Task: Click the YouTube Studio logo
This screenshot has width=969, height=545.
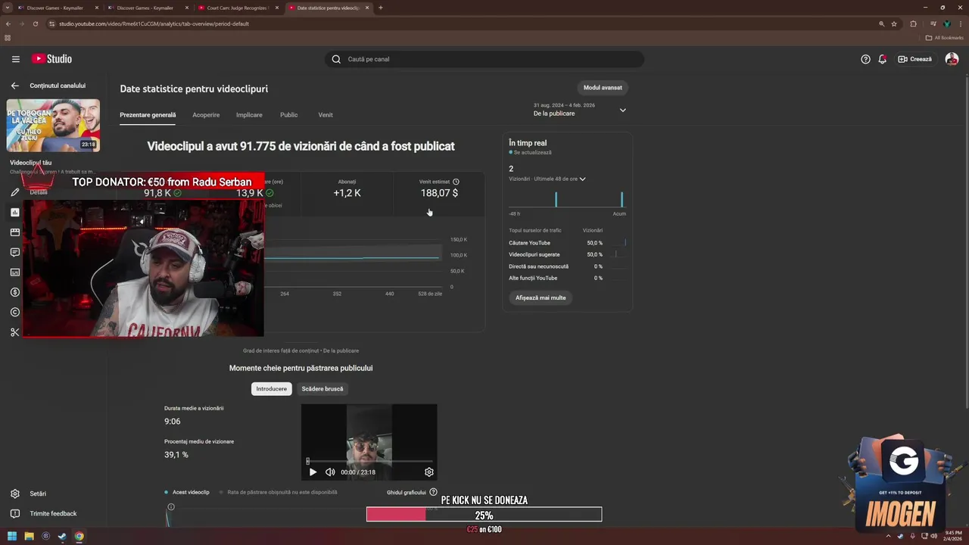Action: pyautogui.click(x=51, y=59)
